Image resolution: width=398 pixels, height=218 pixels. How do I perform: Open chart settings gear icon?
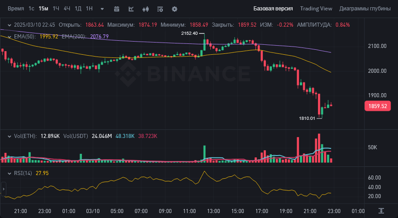click(175, 9)
